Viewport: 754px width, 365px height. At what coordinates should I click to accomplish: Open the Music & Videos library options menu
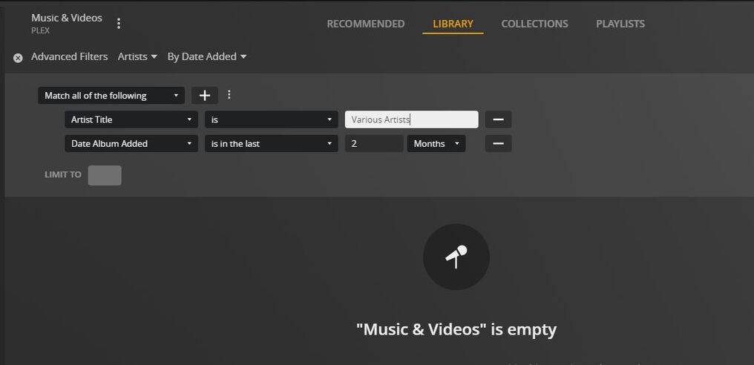pyautogui.click(x=119, y=23)
